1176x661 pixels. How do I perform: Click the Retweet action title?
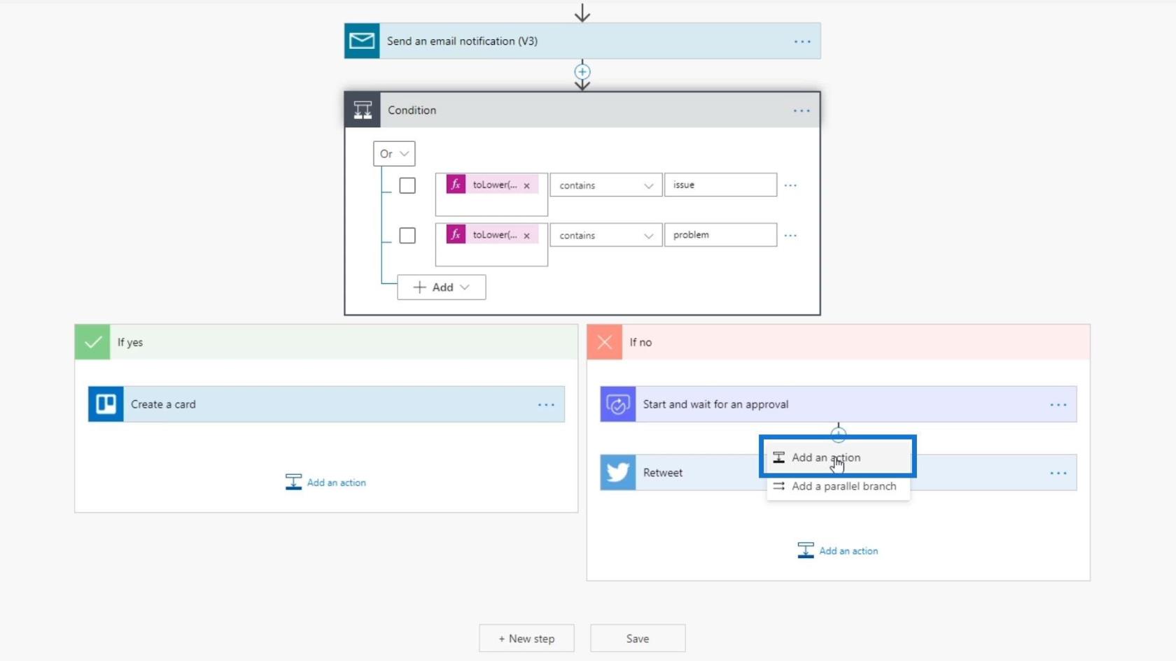[x=663, y=473]
